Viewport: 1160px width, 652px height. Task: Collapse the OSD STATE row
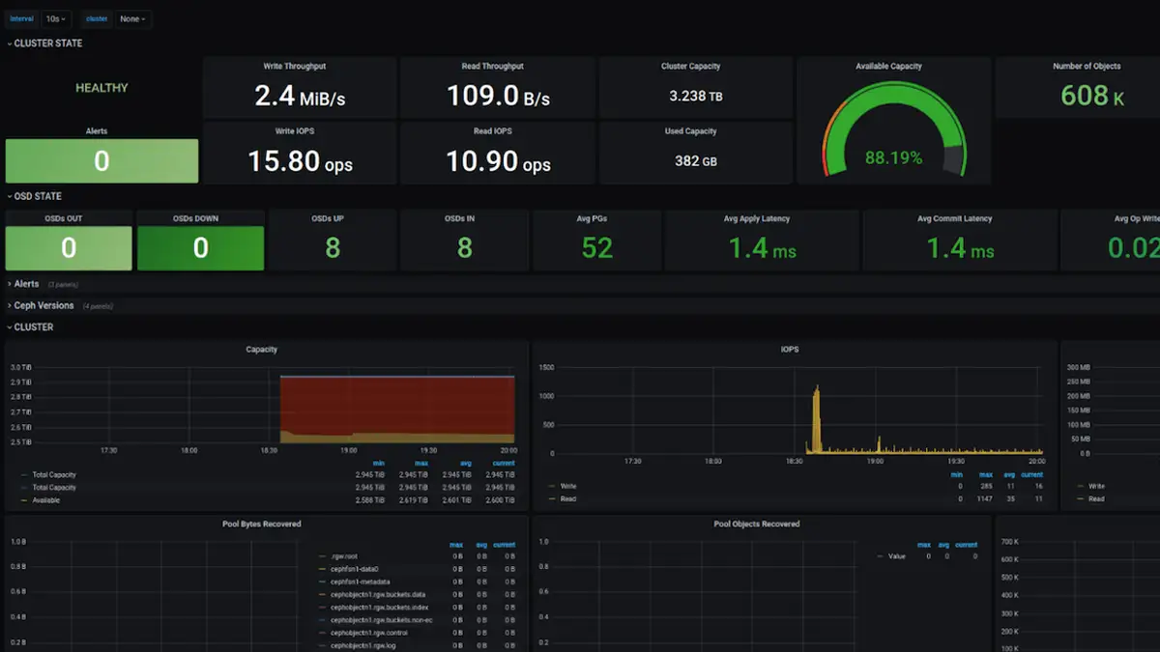pos(36,195)
